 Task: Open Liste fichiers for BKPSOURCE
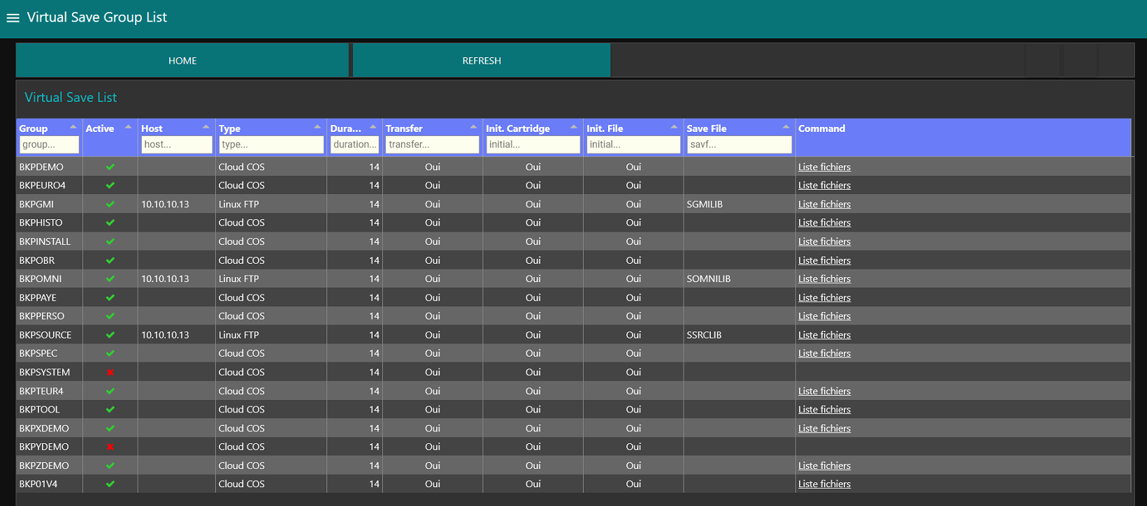tap(824, 335)
